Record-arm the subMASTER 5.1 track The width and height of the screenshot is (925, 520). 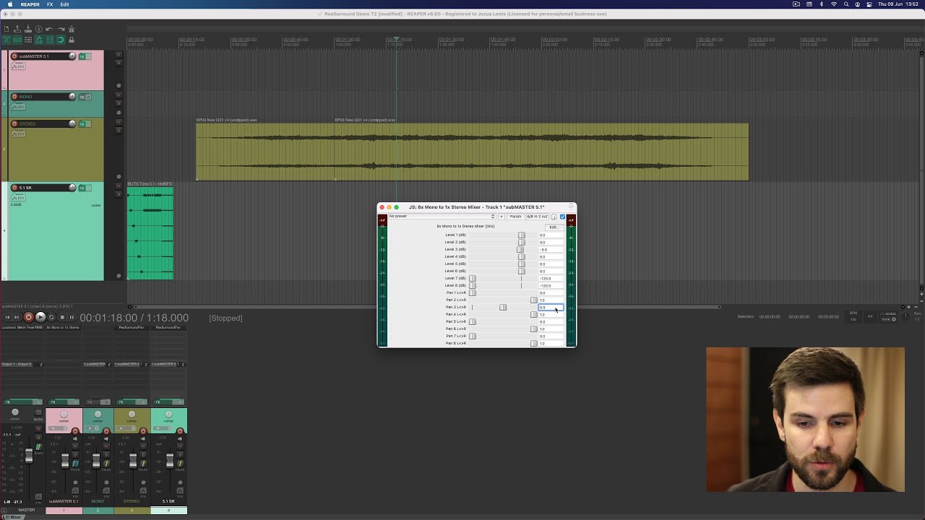14,56
